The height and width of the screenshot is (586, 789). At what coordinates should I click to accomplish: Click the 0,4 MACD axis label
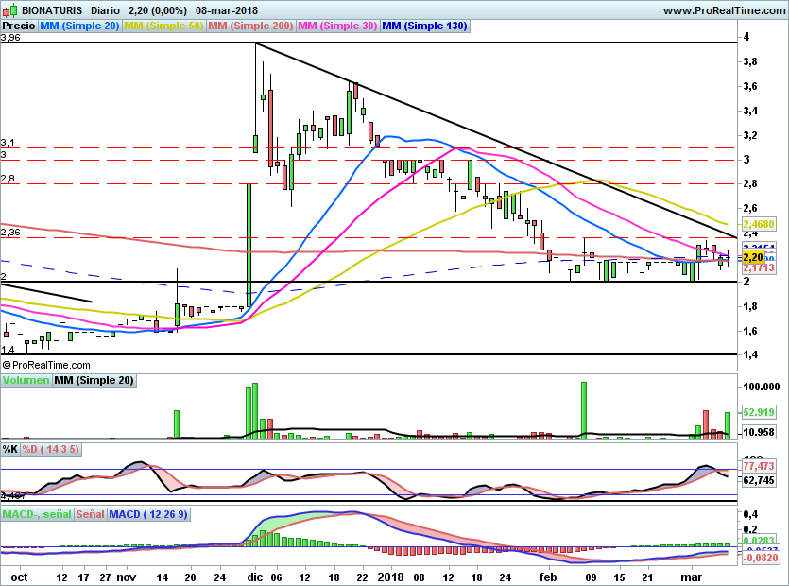(750, 514)
